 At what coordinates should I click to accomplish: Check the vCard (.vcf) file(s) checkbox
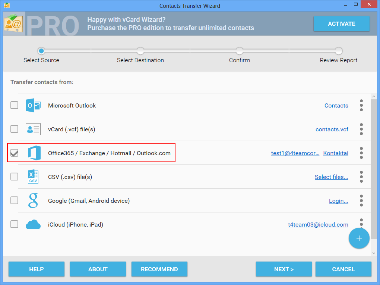14,129
